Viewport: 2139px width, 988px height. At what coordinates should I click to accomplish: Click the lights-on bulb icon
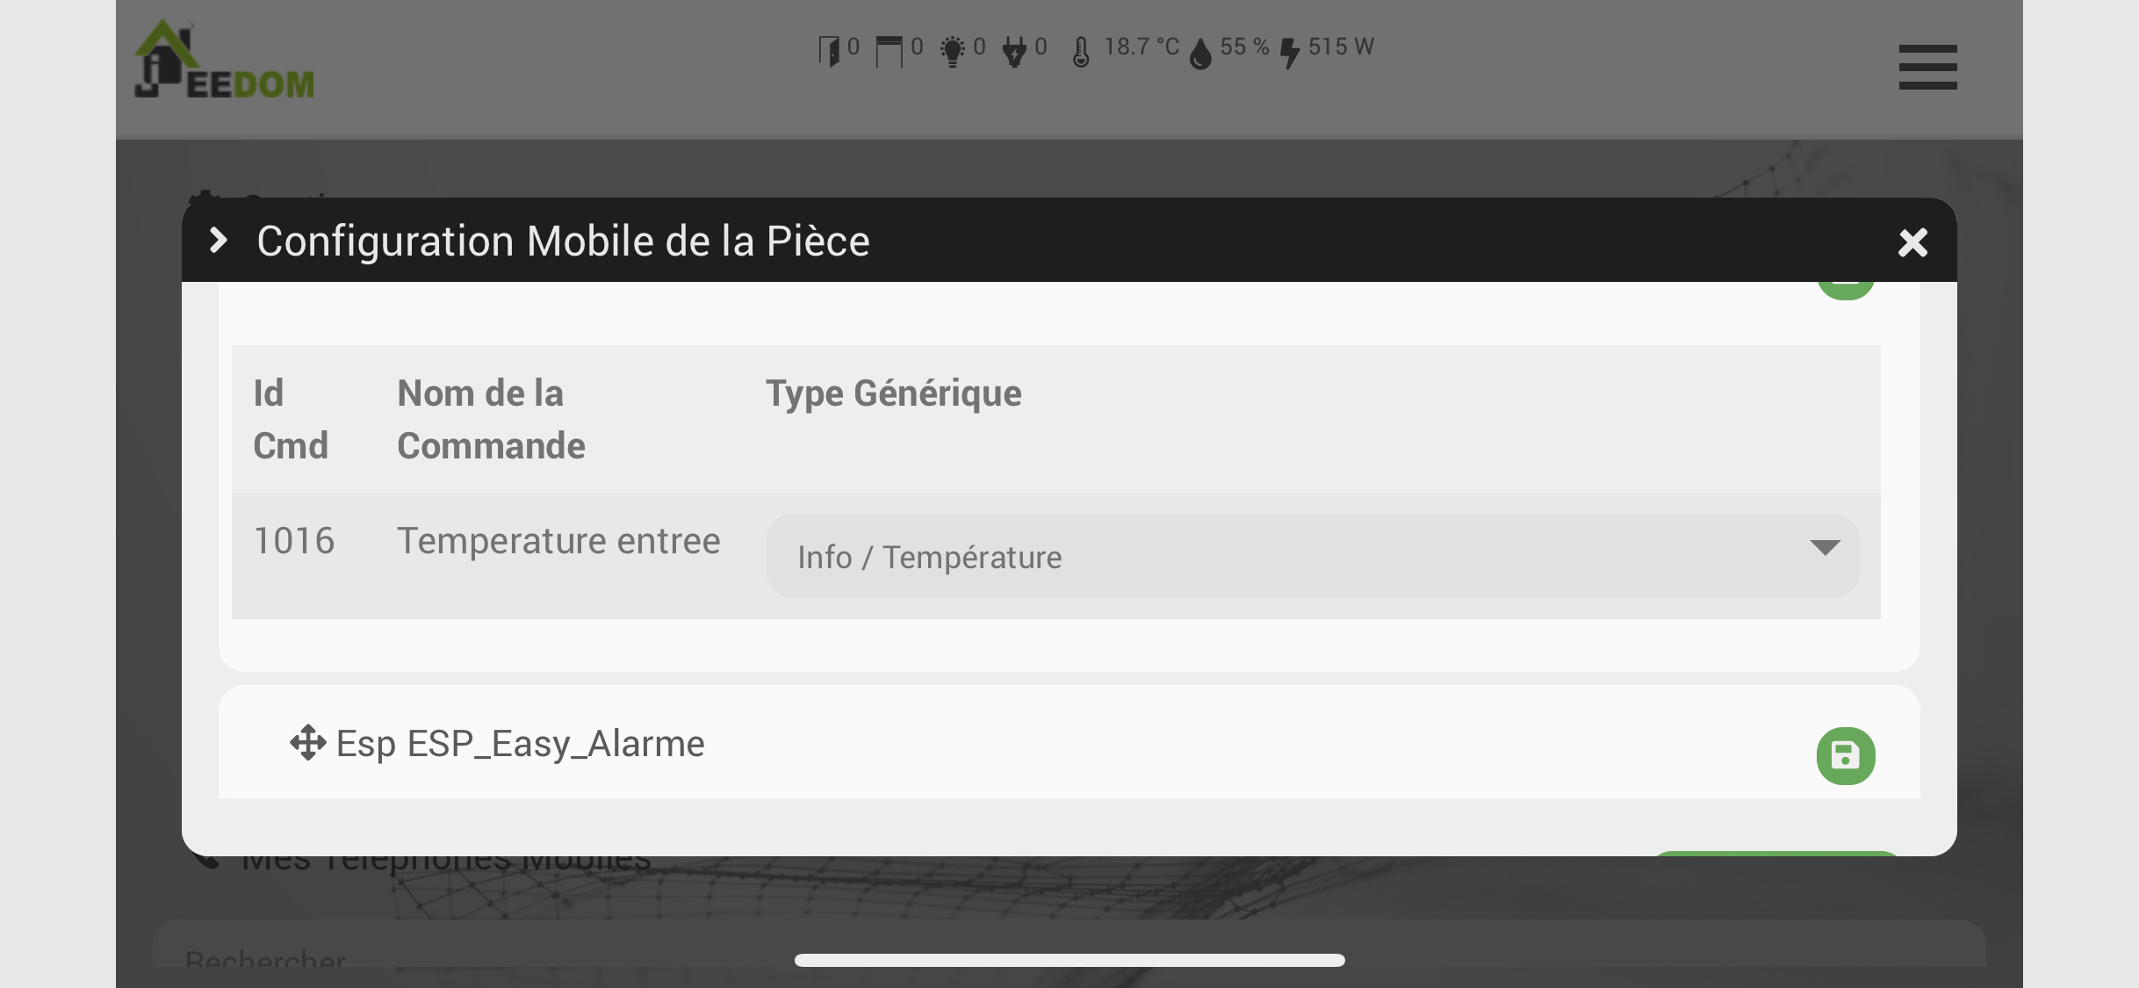[x=952, y=50]
